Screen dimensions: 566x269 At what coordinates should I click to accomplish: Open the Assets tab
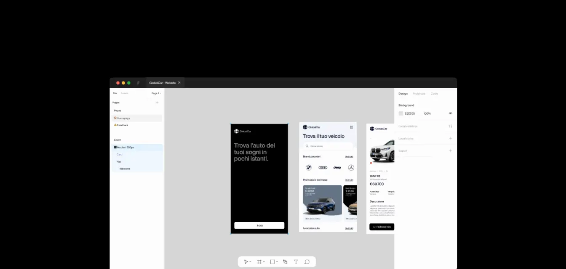[125, 93]
